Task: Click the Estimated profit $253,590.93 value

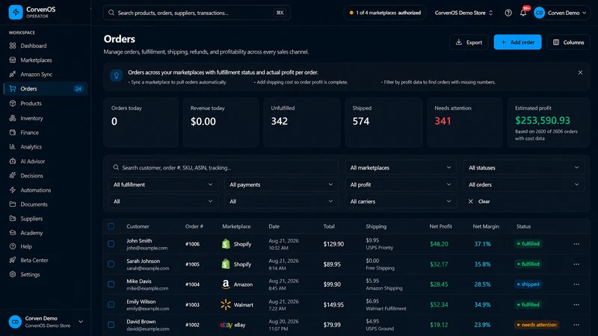Action: (543, 121)
